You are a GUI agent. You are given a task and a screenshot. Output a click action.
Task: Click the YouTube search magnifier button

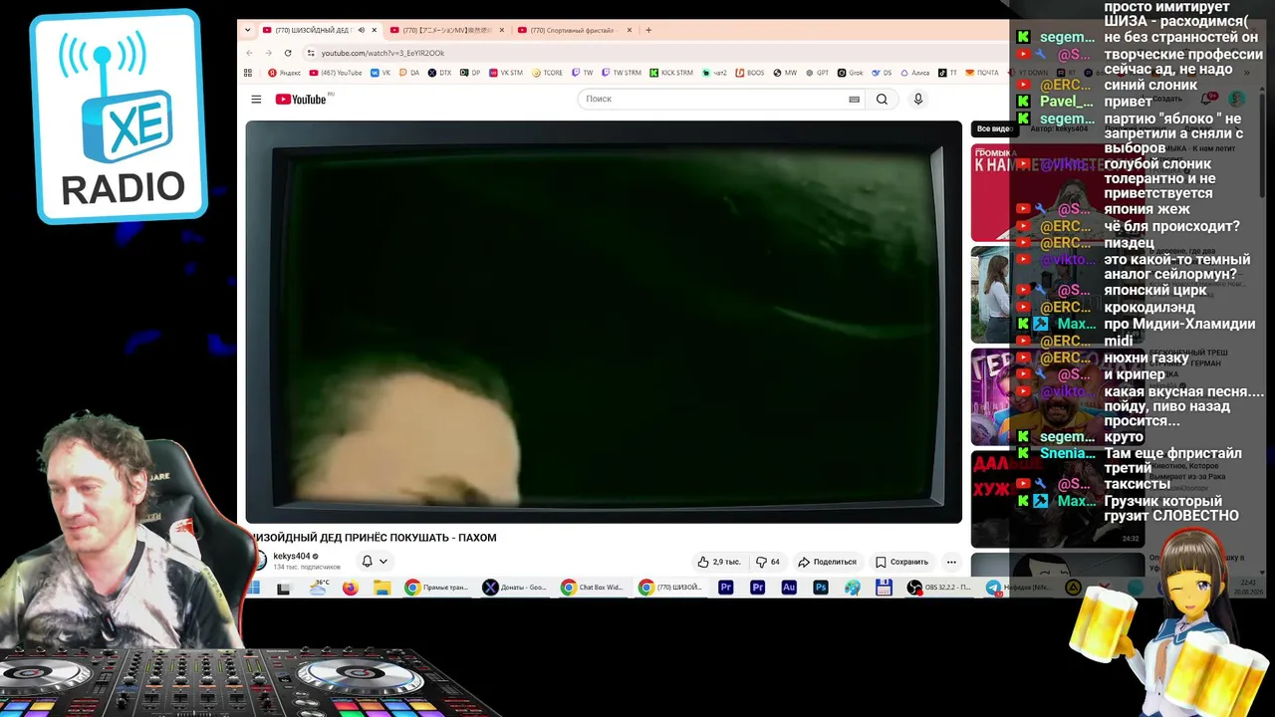(x=882, y=100)
